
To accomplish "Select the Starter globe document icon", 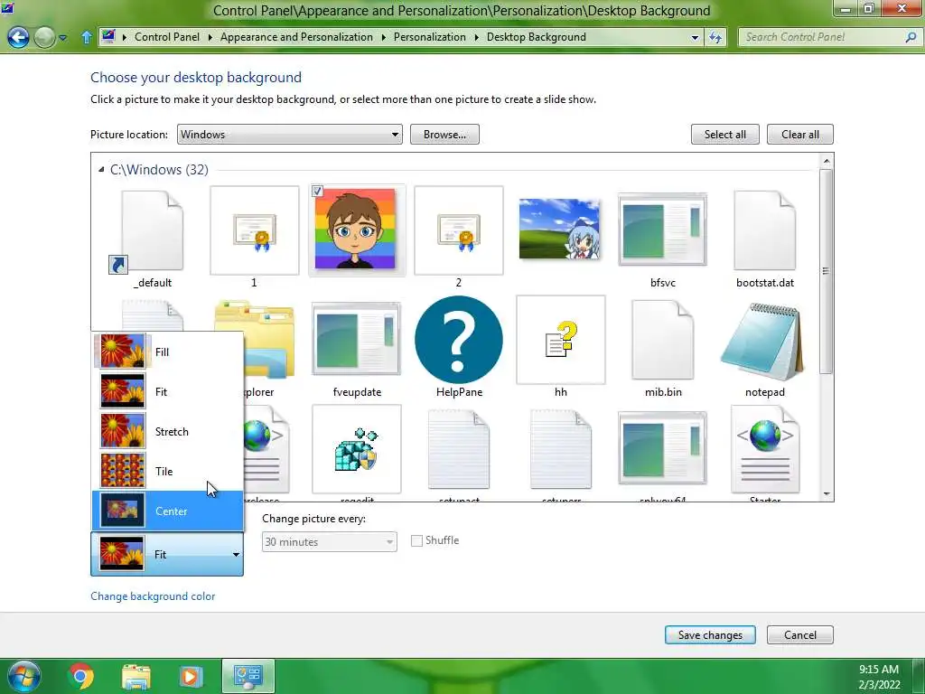I will click(765, 450).
